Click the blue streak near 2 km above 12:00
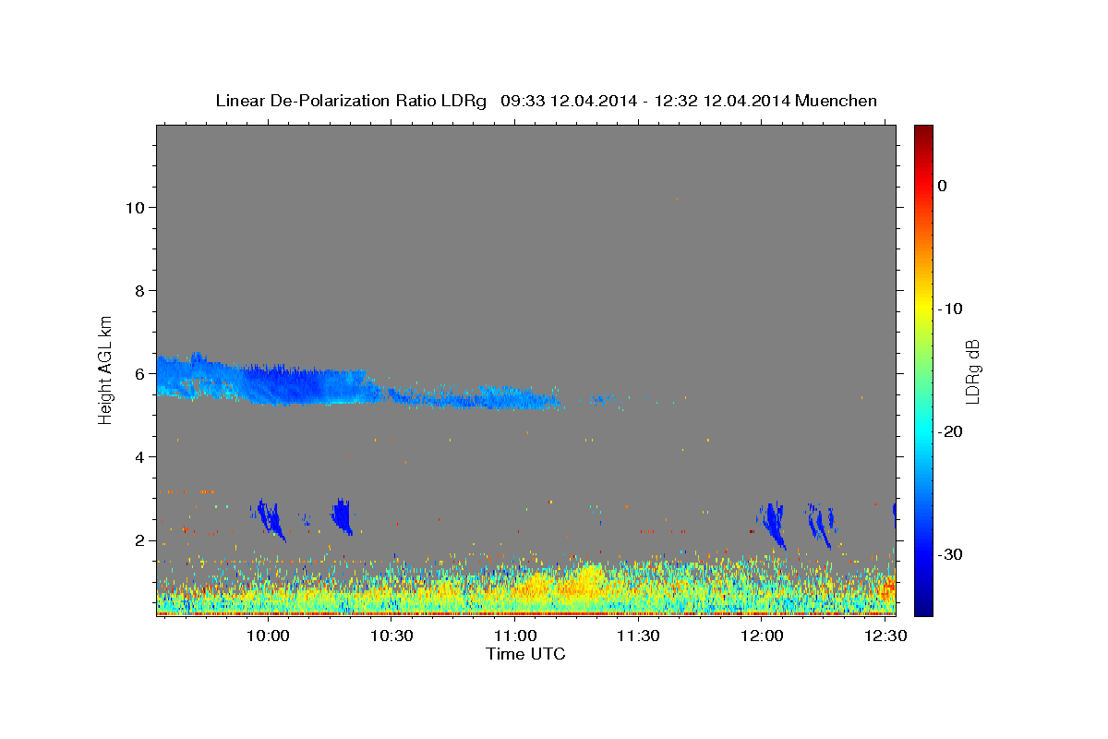Viewport: 1108px width, 739px height. [775, 525]
